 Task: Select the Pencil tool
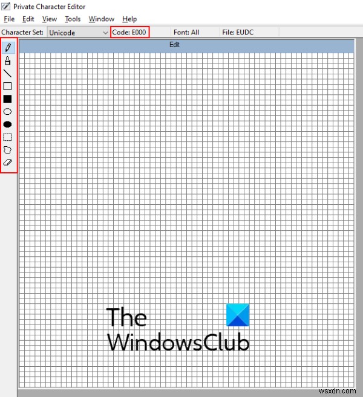point(8,48)
